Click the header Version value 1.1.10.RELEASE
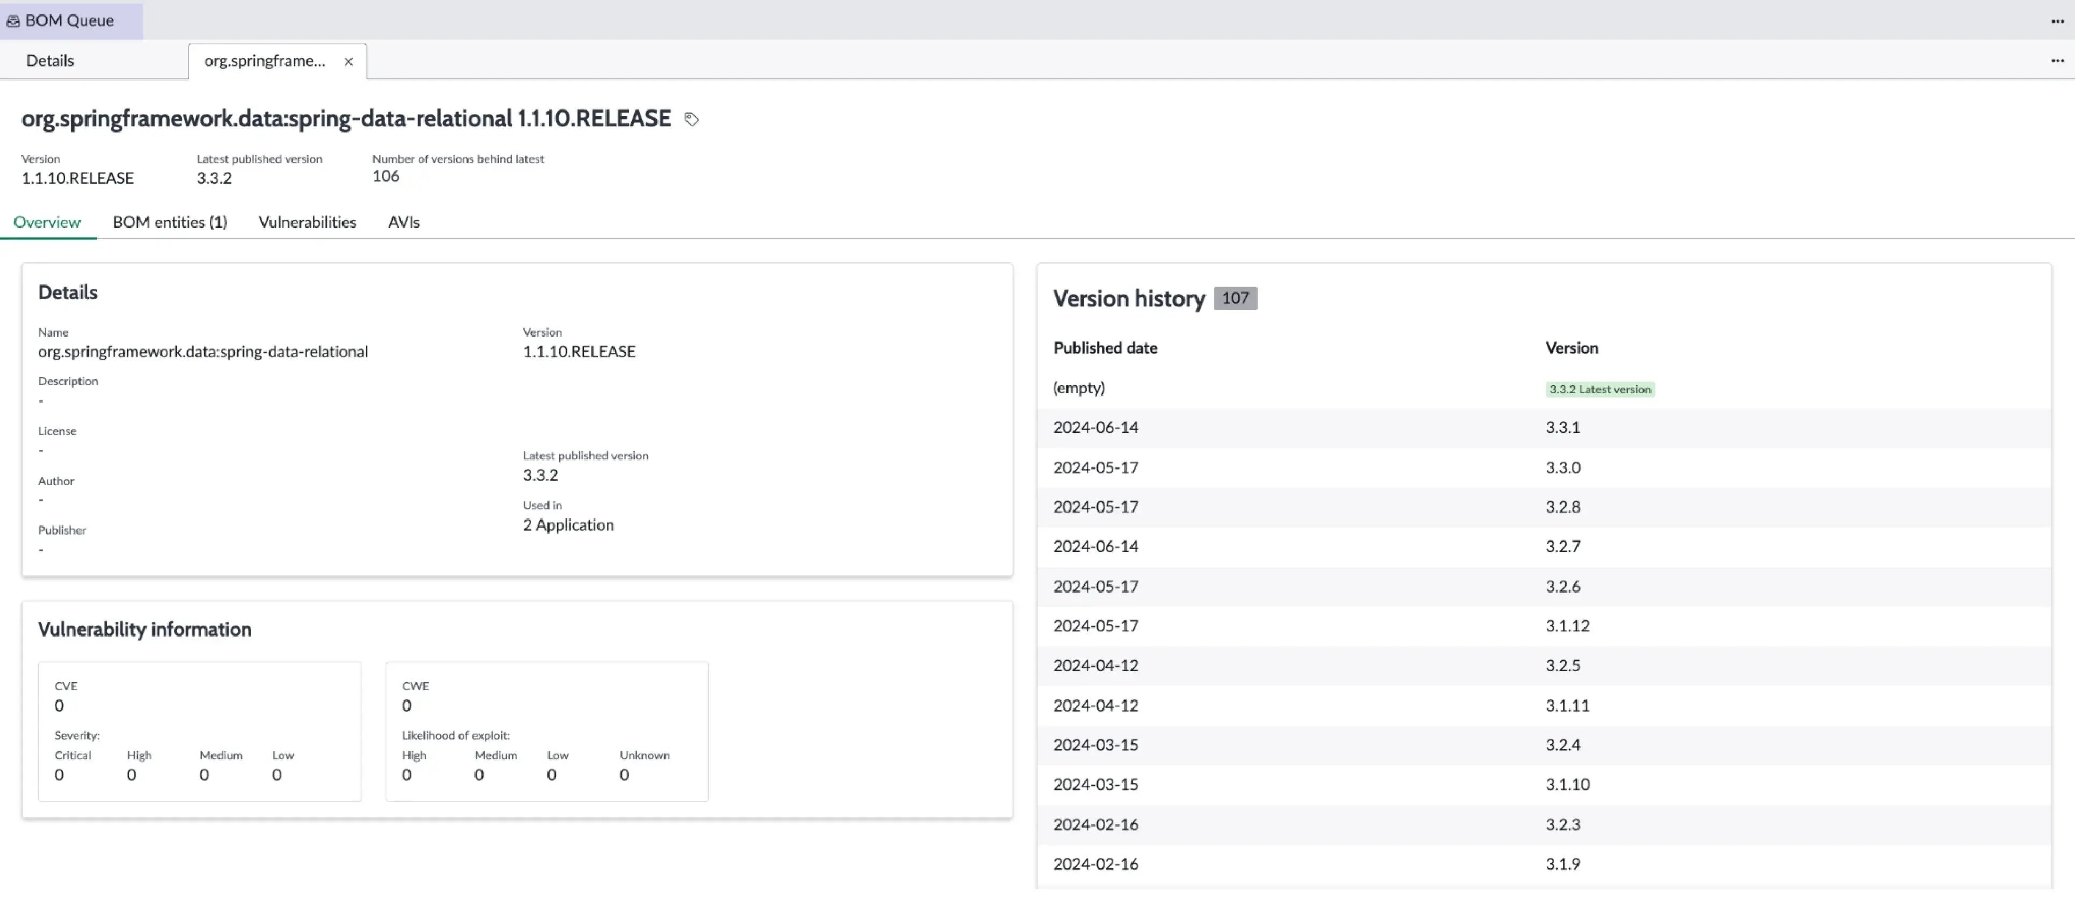This screenshot has height=906, width=2075. click(x=77, y=178)
